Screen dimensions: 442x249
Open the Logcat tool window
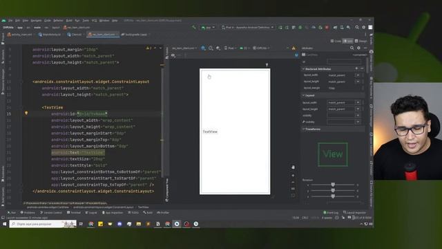pyautogui.click(x=91, y=212)
